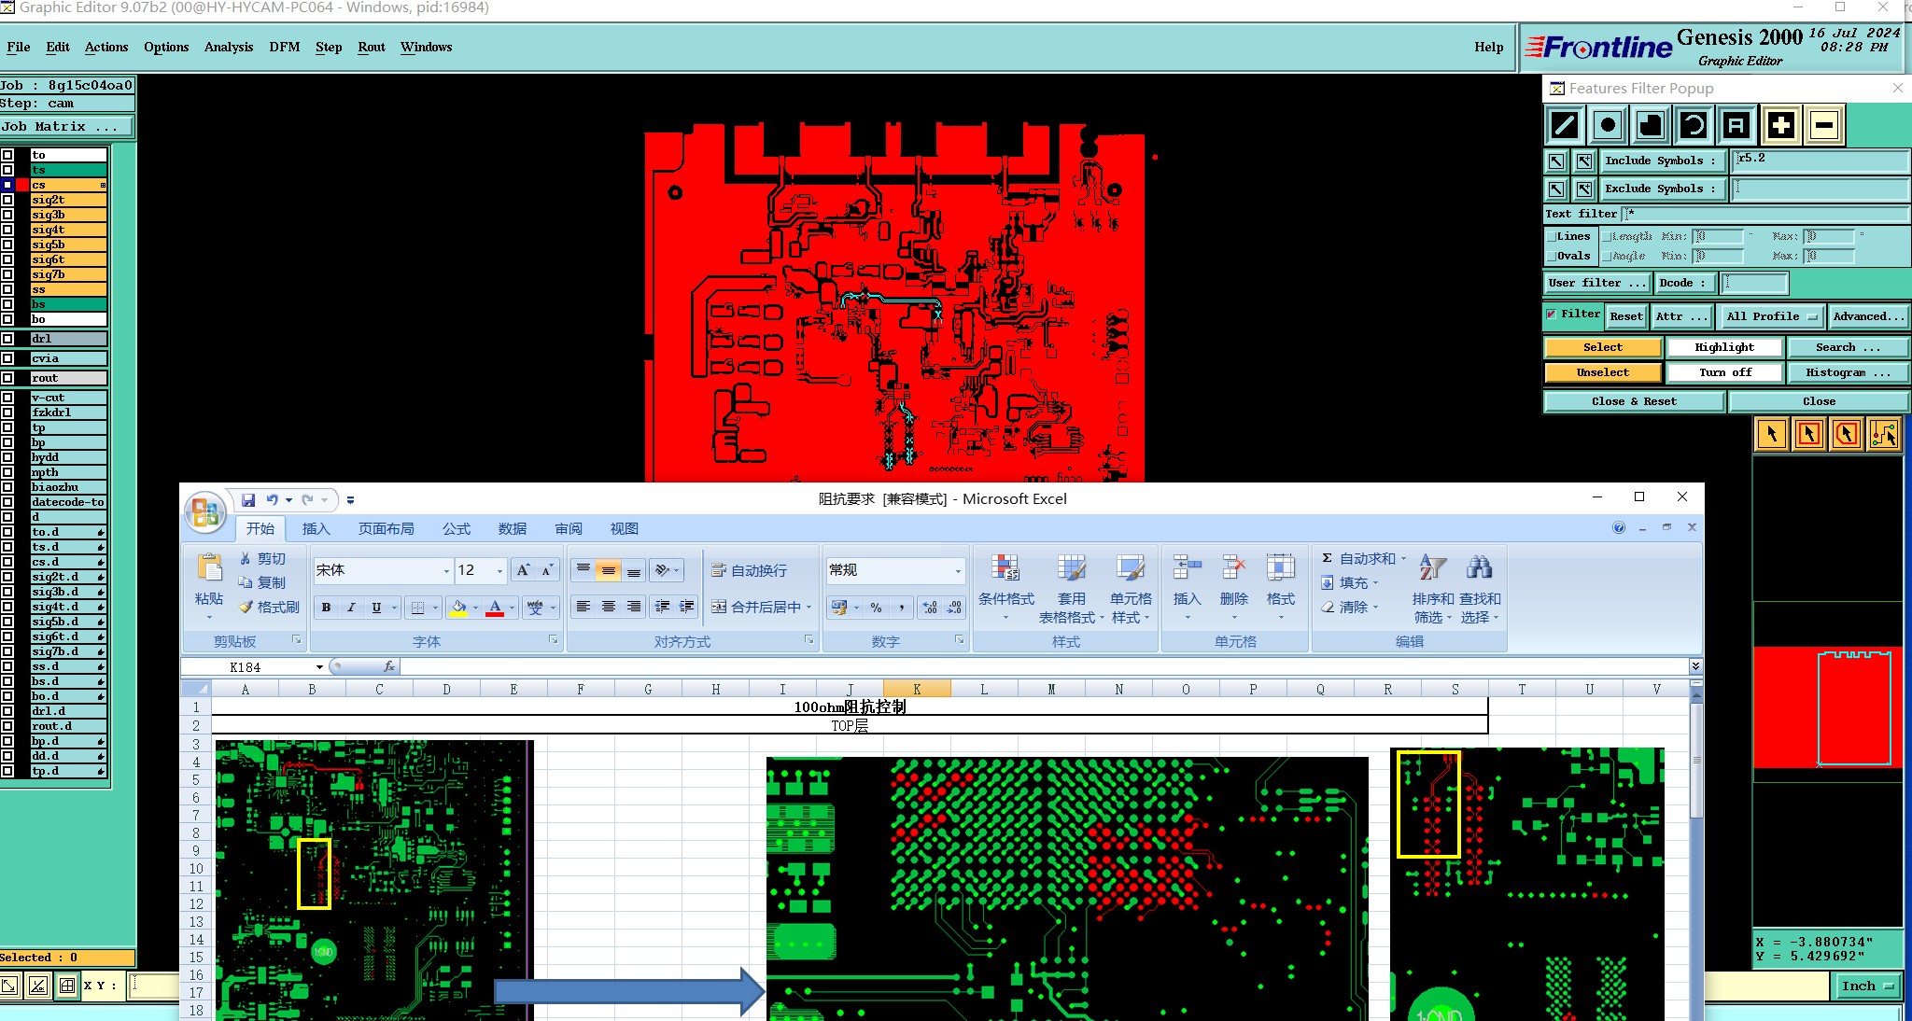The width and height of the screenshot is (1912, 1021).
Task: Toggle the pad (circle) feature filter icon
Action: tap(1608, 125)
